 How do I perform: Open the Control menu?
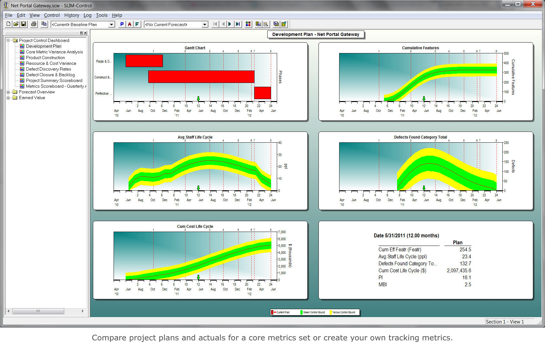52,15
